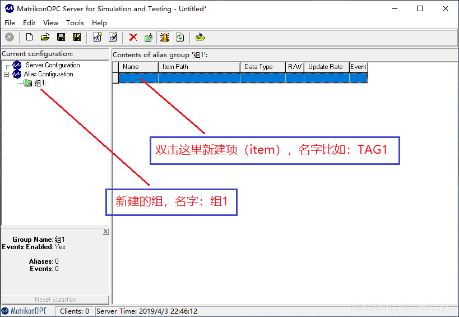Open the Edit menu
Screen dimensions: 459x317
pyautogui.click(x=29, y=23)
